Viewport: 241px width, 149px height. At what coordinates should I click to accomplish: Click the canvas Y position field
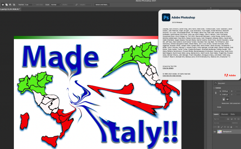point(237,95)
